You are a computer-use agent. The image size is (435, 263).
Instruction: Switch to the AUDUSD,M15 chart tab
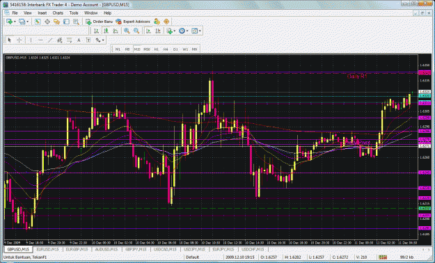(106, 249)
